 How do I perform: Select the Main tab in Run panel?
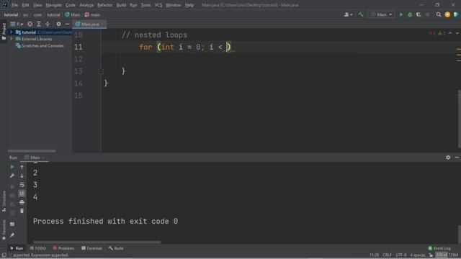click(35, 158)
